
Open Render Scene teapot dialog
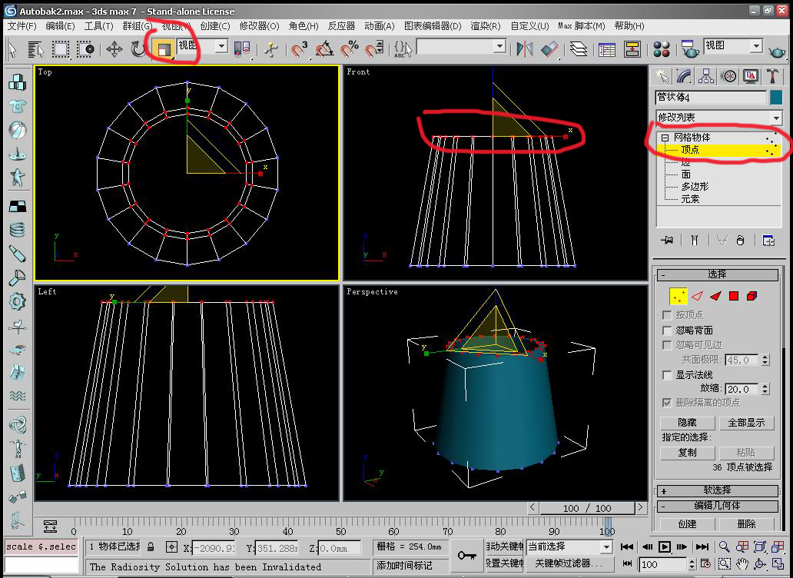[x=688, y=49]
